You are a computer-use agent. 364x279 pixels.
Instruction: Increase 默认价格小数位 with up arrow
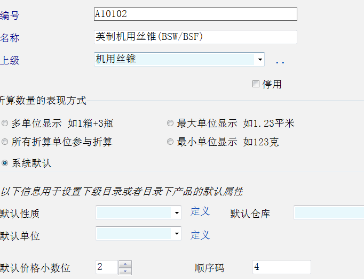coord(125,264)
